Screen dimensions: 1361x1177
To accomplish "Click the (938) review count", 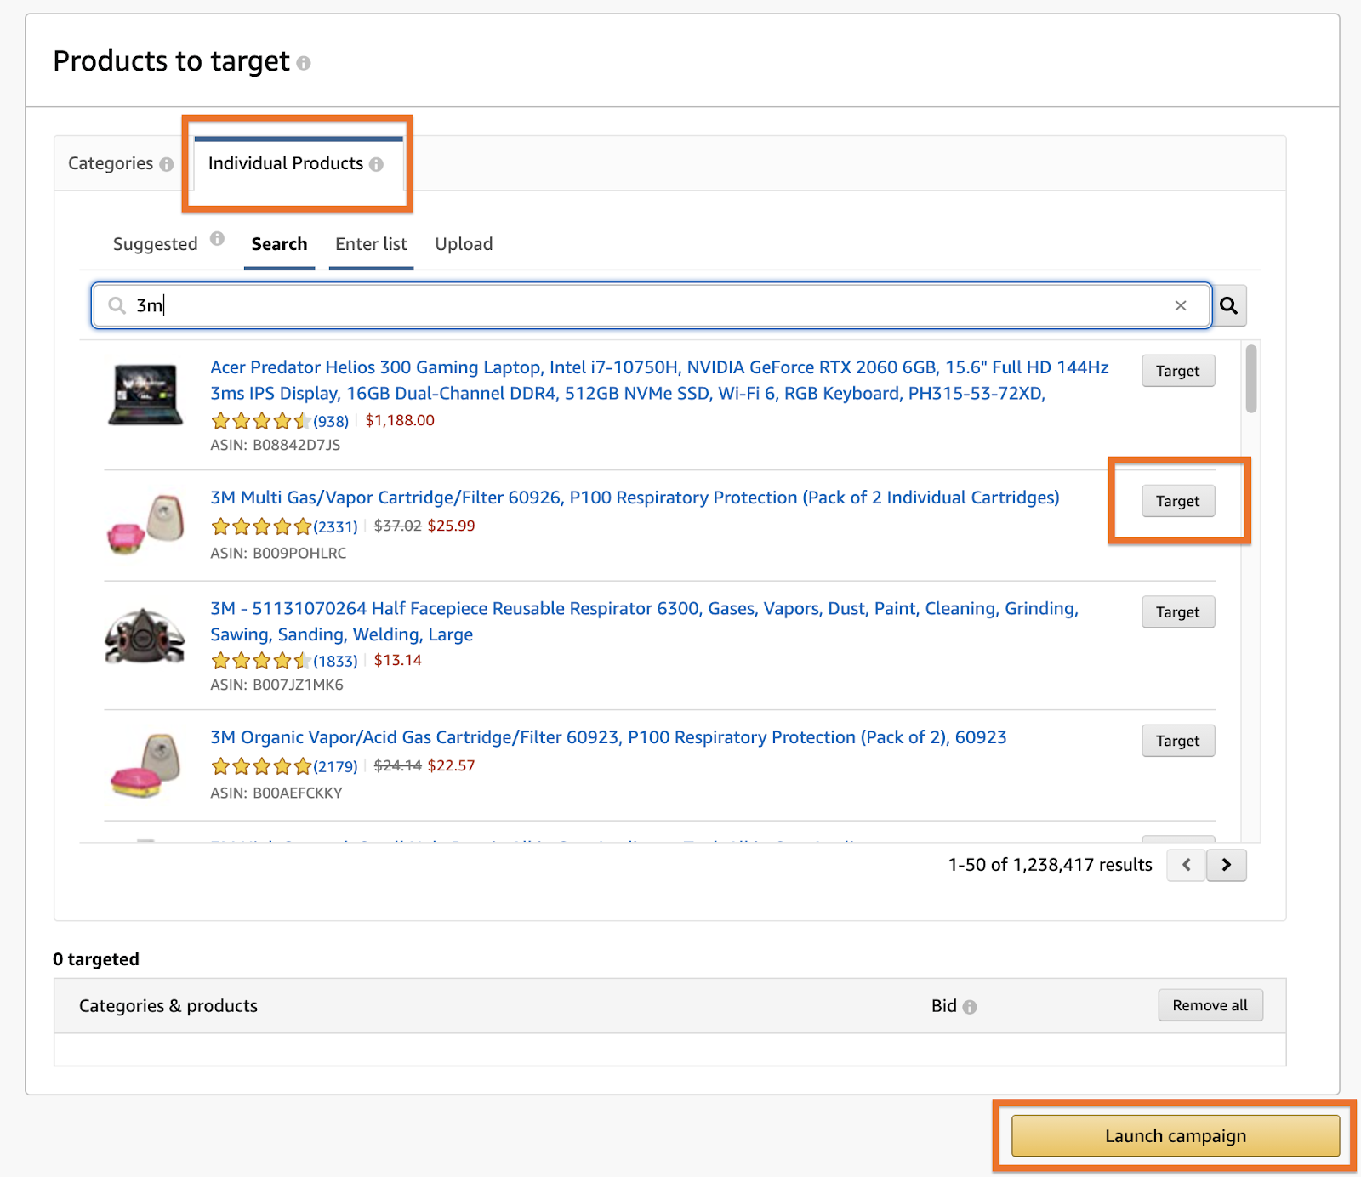I will tap(331, 421).
